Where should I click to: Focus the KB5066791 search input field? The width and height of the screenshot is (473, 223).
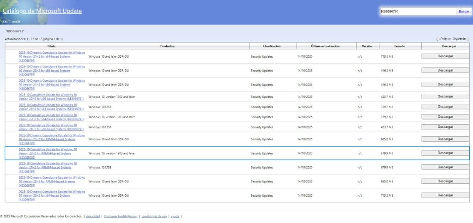[417, 11]
